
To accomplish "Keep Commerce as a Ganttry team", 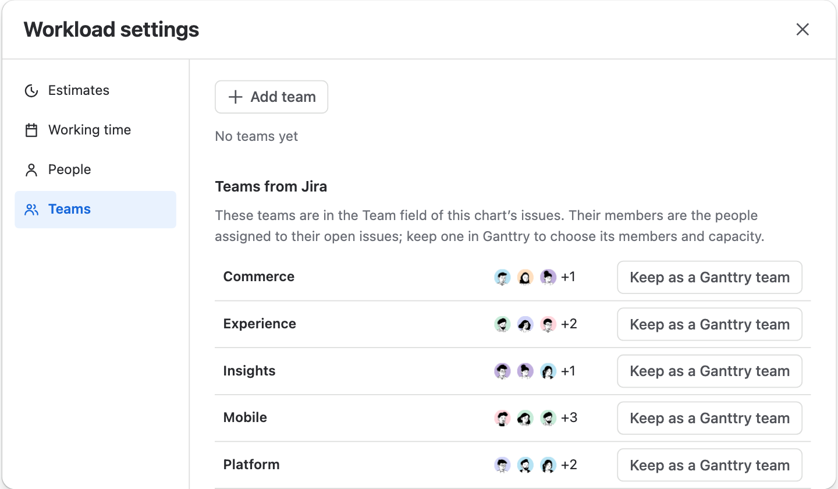I will pos(709,278).
